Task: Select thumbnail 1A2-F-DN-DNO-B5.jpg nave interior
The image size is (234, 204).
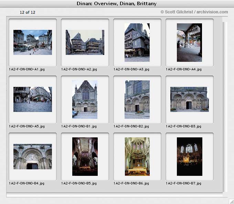Action: point(85,157)
